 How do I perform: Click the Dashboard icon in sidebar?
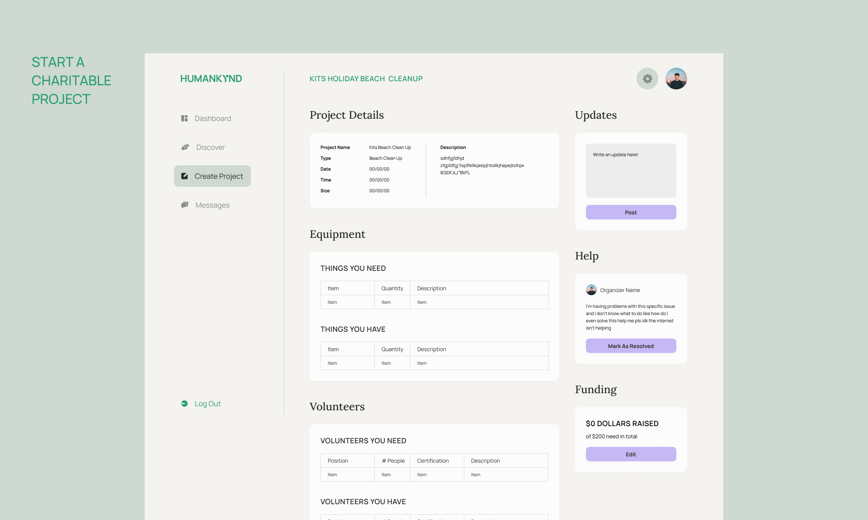[184, 118]
